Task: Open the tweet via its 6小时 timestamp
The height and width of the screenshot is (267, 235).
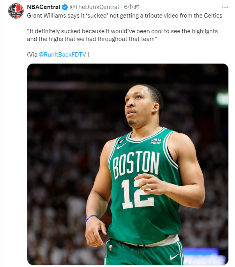Action: [x=132, y=7]
